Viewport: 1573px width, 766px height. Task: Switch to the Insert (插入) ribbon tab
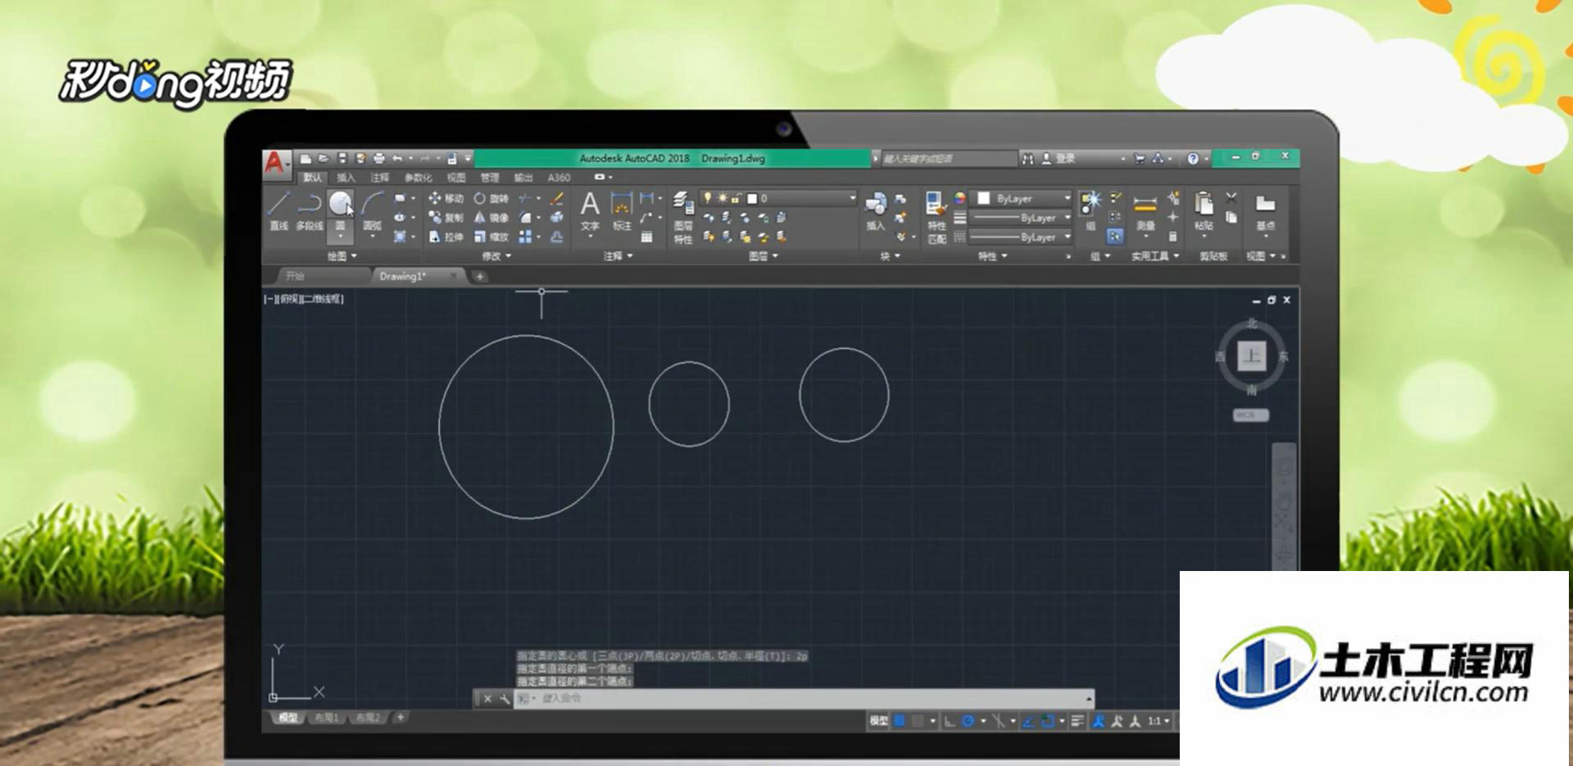coord(346,178)
